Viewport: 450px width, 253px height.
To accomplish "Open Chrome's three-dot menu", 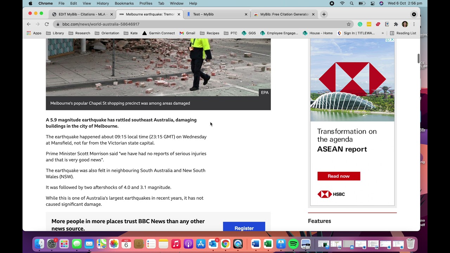I will (414, 24).
